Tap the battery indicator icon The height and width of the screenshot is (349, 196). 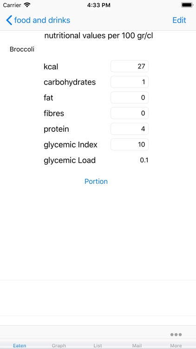pyautogui.click(x=187, y=5)
